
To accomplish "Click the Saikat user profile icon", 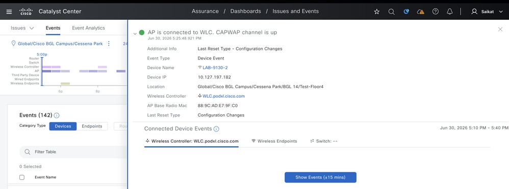I will tap(474, 12).
